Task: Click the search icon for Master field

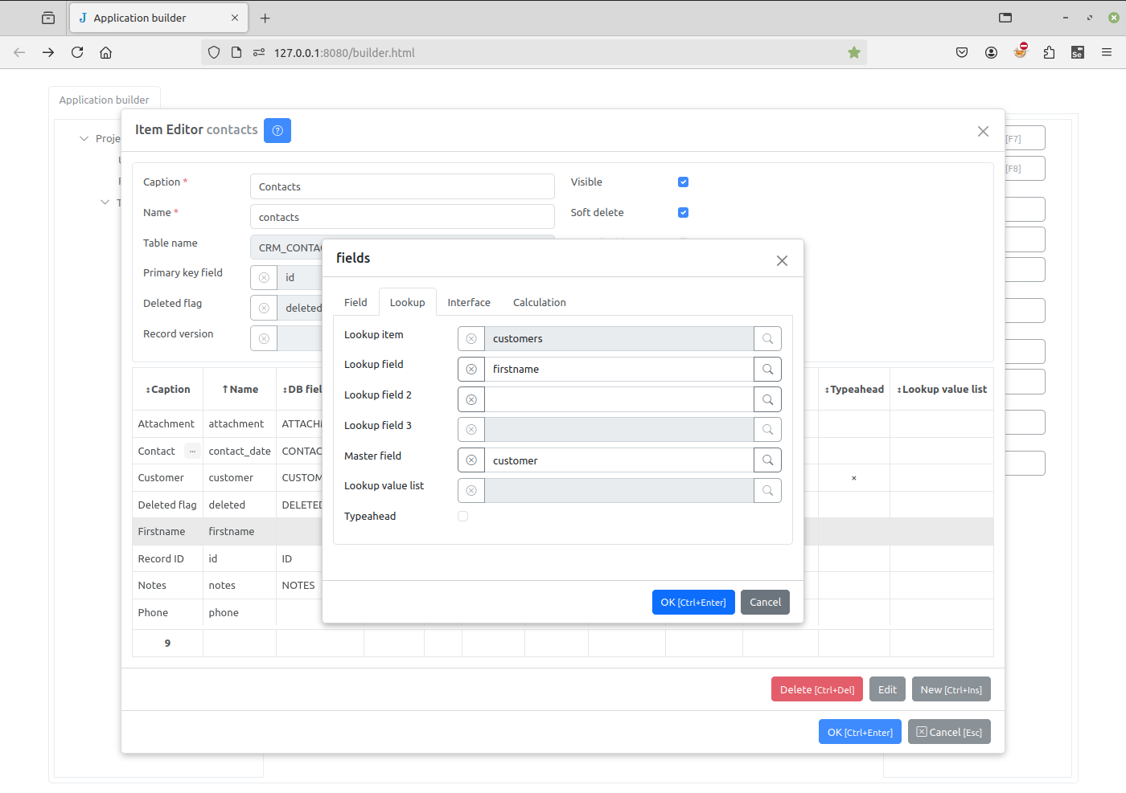Action: tap(767, 460)
